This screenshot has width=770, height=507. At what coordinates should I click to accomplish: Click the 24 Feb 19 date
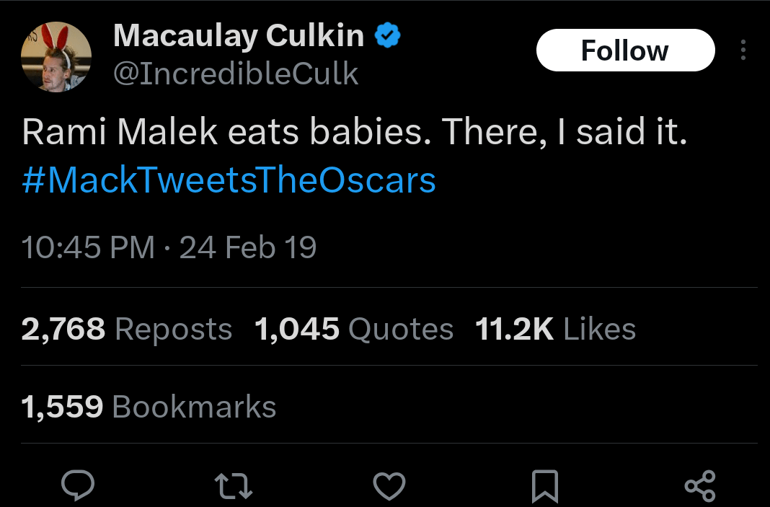[x=248, y=247]
